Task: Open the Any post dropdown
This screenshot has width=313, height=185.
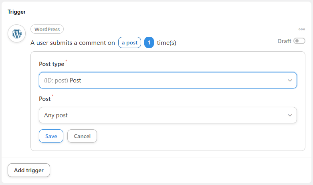Action: pyautogui.click(x=168, y=115)
